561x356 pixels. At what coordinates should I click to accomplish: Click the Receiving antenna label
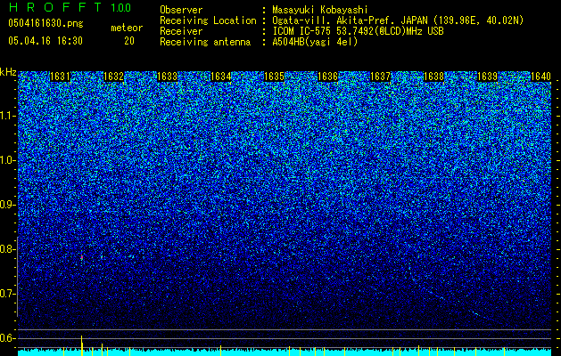[205, 42]
